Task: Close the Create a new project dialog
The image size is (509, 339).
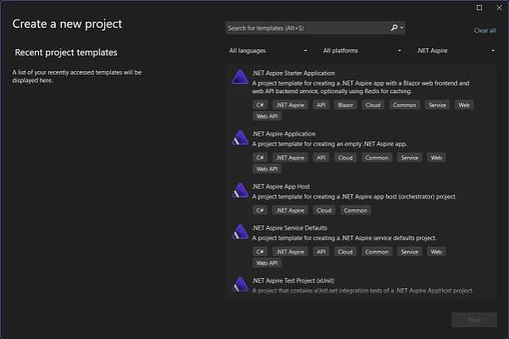Action: pos(500,8)
